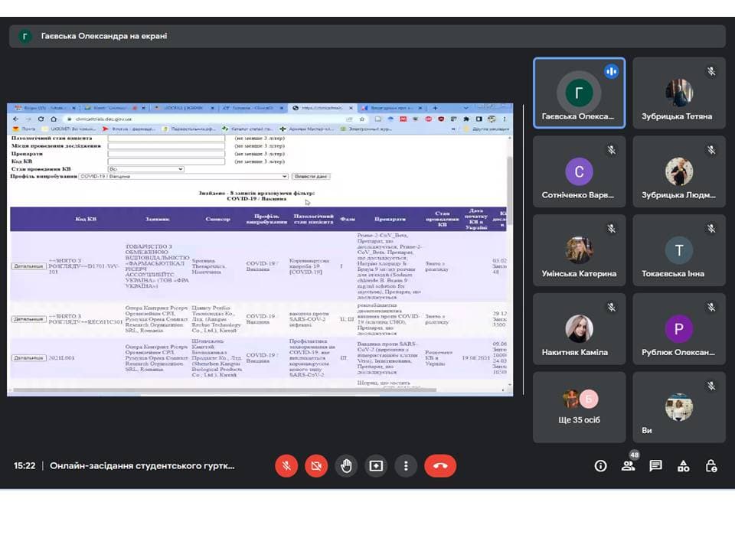Open new tab plus button in shared browser

tap(435, 108)
